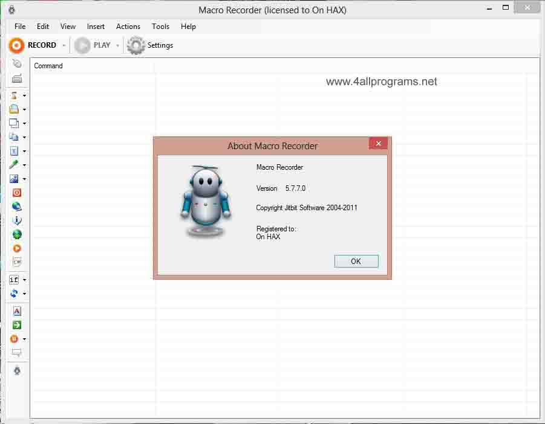This screenshot has height=424, width=545.
Task: Expand the pause icon dropdown arrow
Action: pos(24,339)
